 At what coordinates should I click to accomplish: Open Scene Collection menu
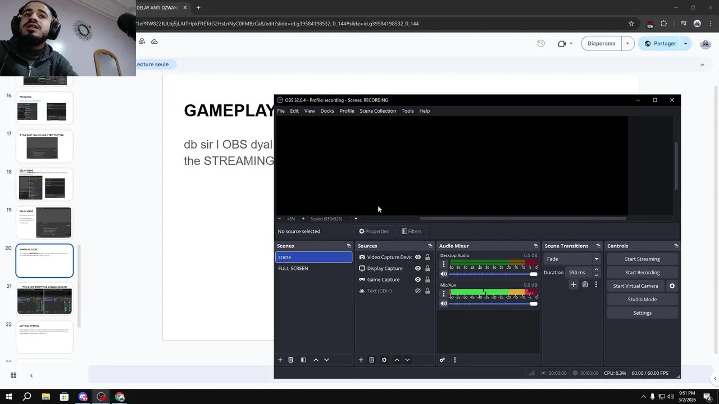click(x=377, y=111)
